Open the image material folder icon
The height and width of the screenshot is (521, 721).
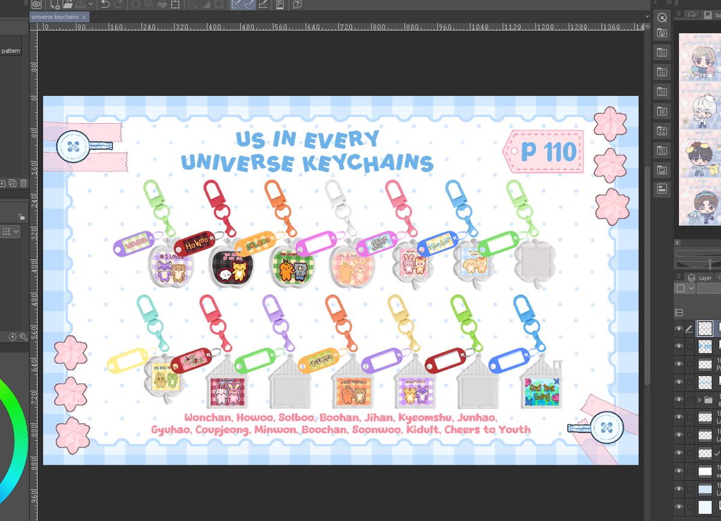point(662,170)
